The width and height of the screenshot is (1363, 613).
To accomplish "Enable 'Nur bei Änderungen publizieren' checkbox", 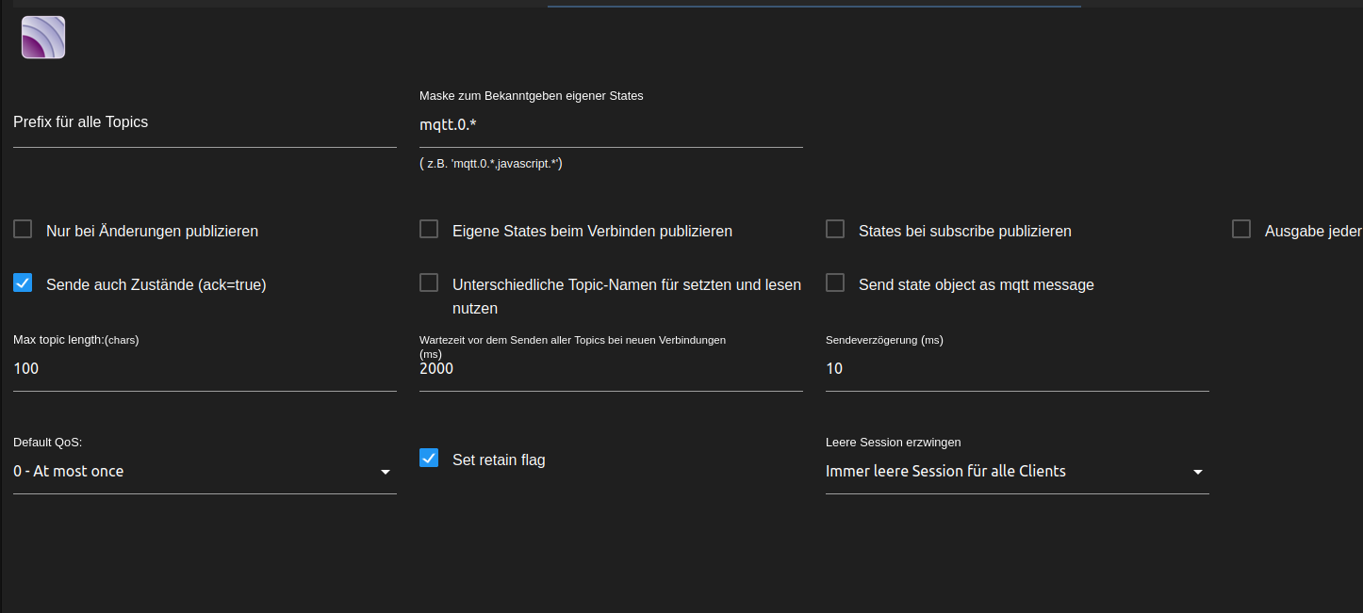I will pos(23,229).
